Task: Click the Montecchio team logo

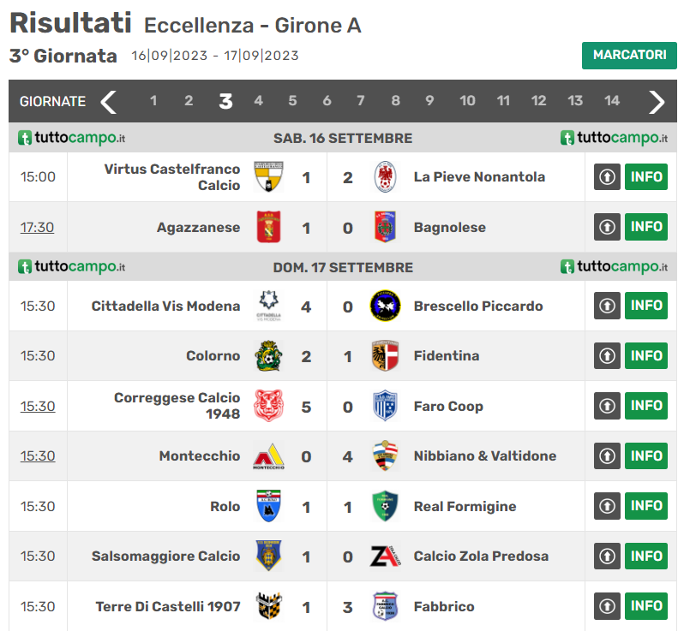Action: (268, 456)
